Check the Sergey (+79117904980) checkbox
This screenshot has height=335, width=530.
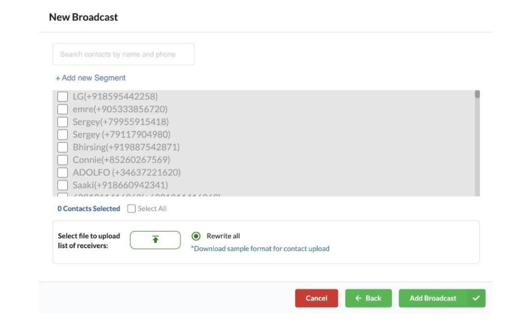click(x=63, y=134)
